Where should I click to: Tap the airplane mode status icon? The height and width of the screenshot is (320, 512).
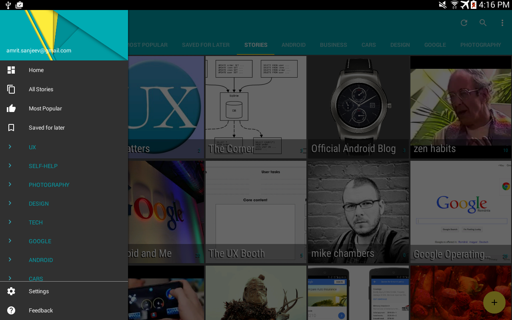coord(464,5)
